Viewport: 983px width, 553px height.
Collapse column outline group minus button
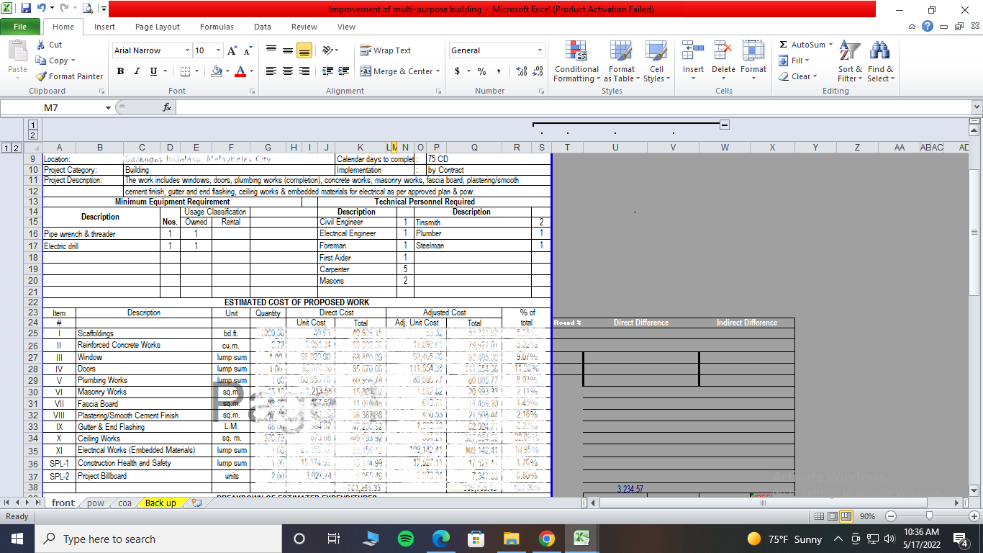[725, 125]
